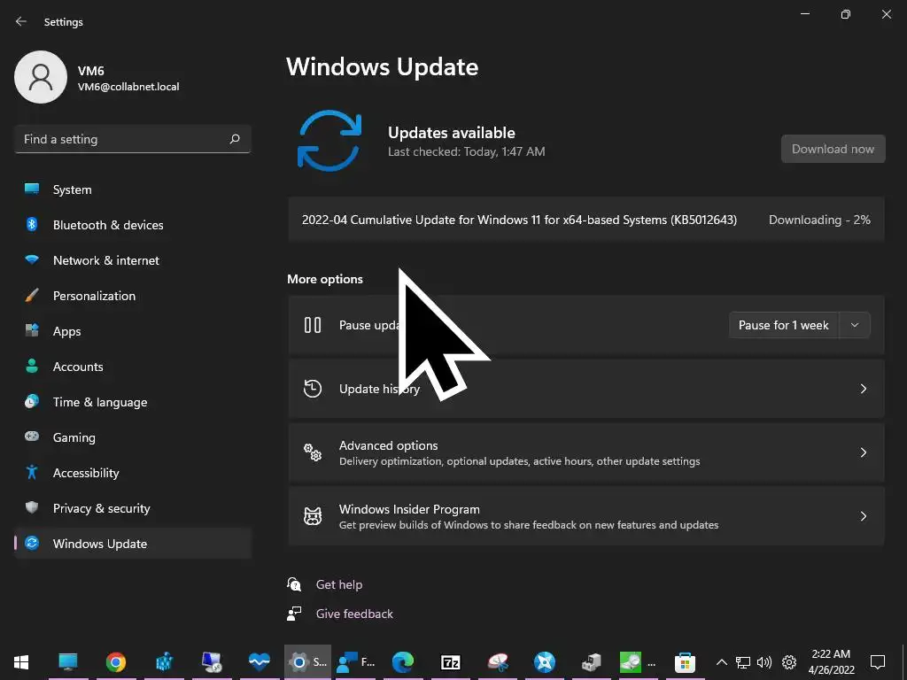Click the blue compass icon in taskbar
This screenshot has height=680, width=907.
pos(545,661)
